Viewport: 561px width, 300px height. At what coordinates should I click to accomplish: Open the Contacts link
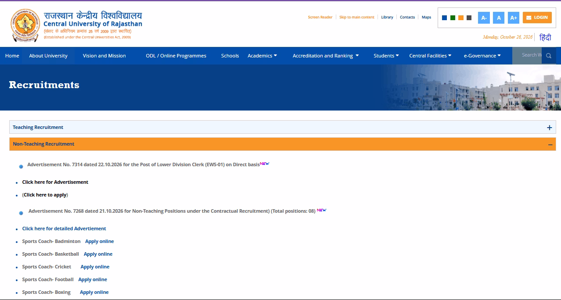coord(407,17)
